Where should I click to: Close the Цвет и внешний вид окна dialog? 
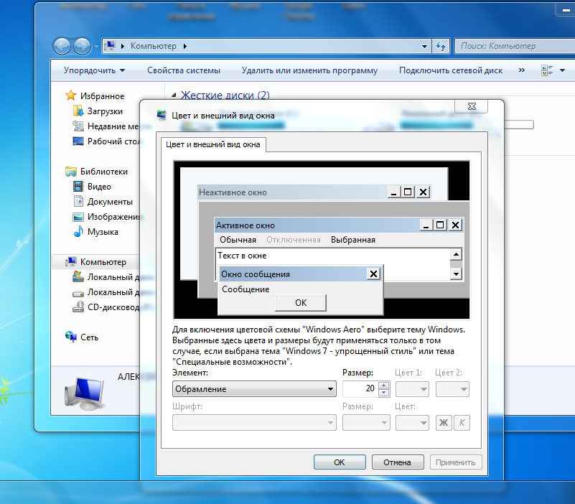(x=471, y=106)
